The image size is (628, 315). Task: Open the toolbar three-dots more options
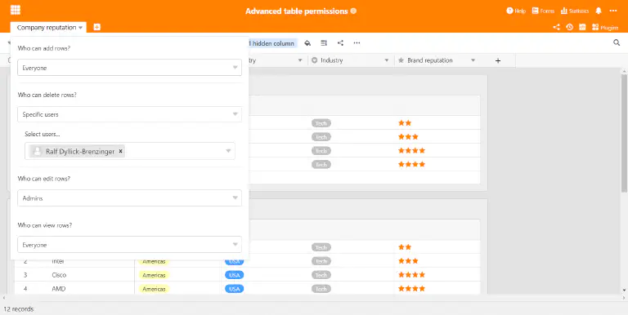(x=357, y=43)
